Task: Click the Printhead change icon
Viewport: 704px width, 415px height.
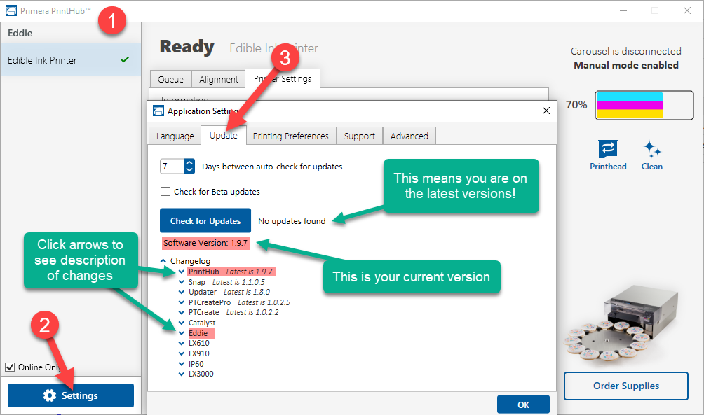Action: pyautogui.click(x=608, y=149)
